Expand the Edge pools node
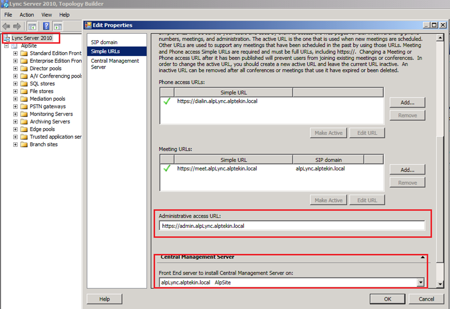Viewport: 450px width, 309px height. (15, 129)
